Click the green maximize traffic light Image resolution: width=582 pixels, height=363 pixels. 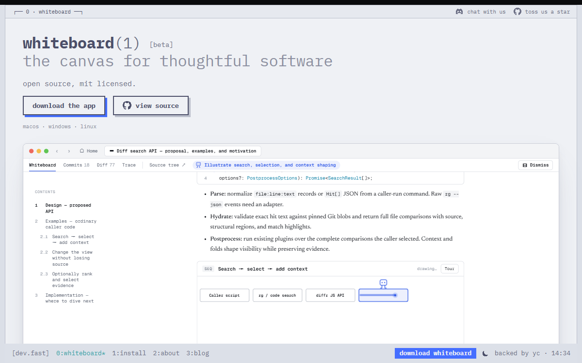(46, 151)
